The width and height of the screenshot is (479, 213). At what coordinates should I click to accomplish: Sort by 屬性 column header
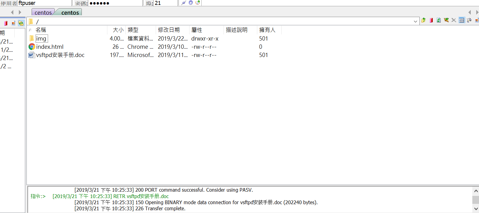click(x=197, y=30)
